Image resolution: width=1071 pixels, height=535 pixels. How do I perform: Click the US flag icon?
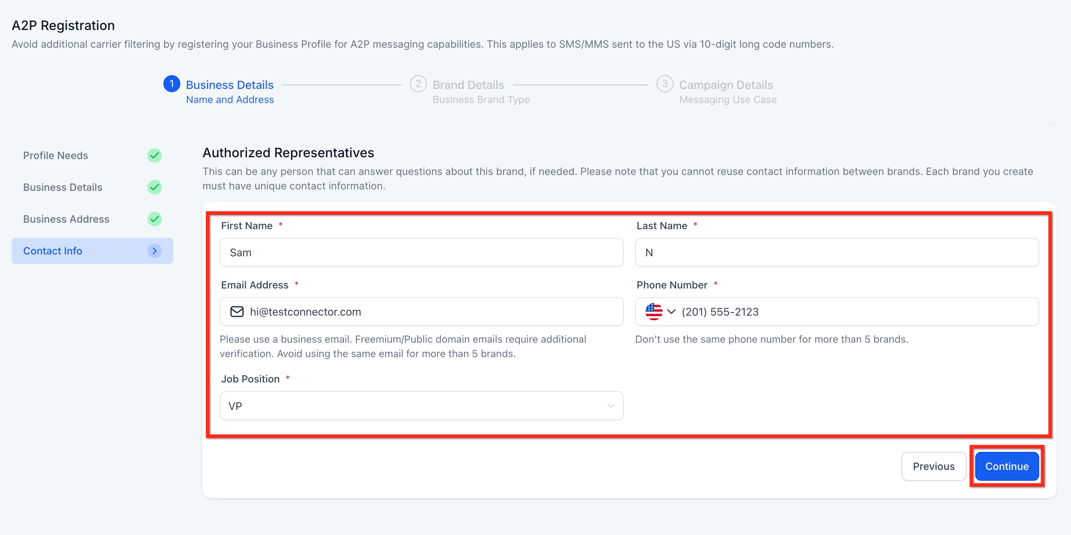click(654, 312)
